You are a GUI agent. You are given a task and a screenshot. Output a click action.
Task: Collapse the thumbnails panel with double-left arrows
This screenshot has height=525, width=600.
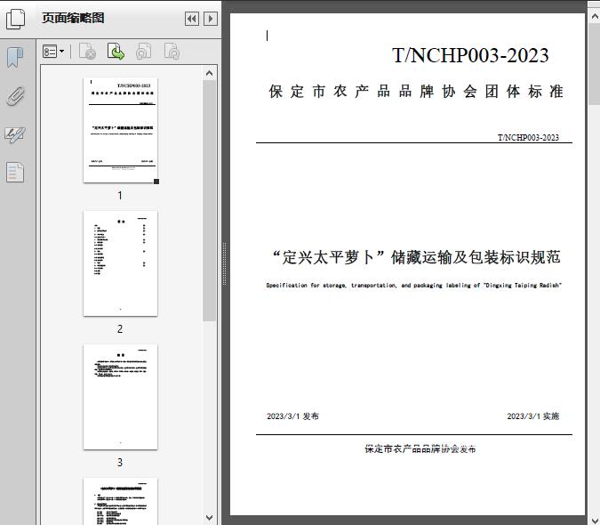[x=191, y=19]
